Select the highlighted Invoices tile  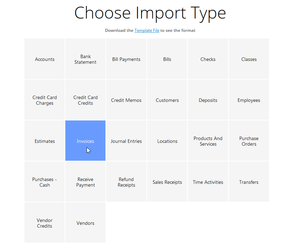[86, 140]
